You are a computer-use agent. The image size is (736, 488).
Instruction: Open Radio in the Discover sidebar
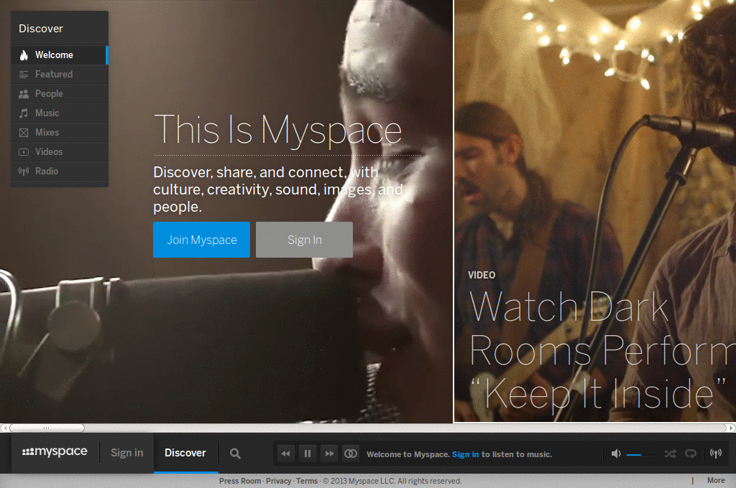(x=60, y=171)
